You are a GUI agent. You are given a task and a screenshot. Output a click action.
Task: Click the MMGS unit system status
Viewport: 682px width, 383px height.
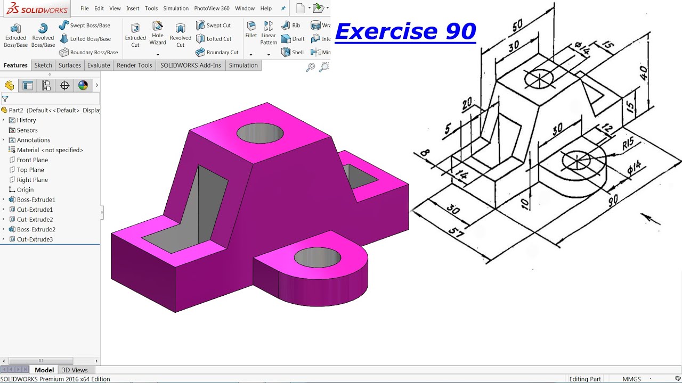[632, 379]
